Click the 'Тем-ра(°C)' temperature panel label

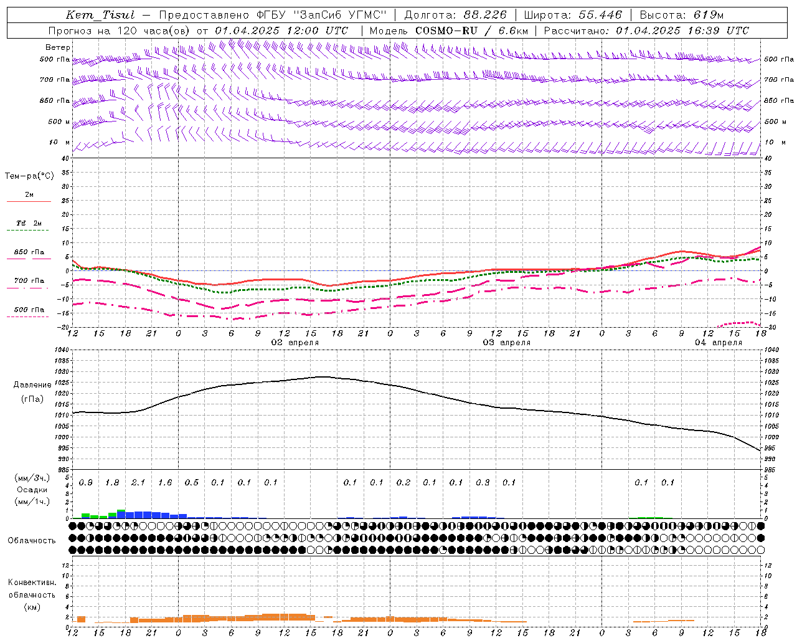coord(29,176)
